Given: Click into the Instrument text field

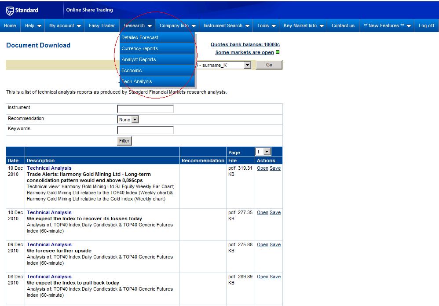Looking at the screenshot, I should (145, 109).
